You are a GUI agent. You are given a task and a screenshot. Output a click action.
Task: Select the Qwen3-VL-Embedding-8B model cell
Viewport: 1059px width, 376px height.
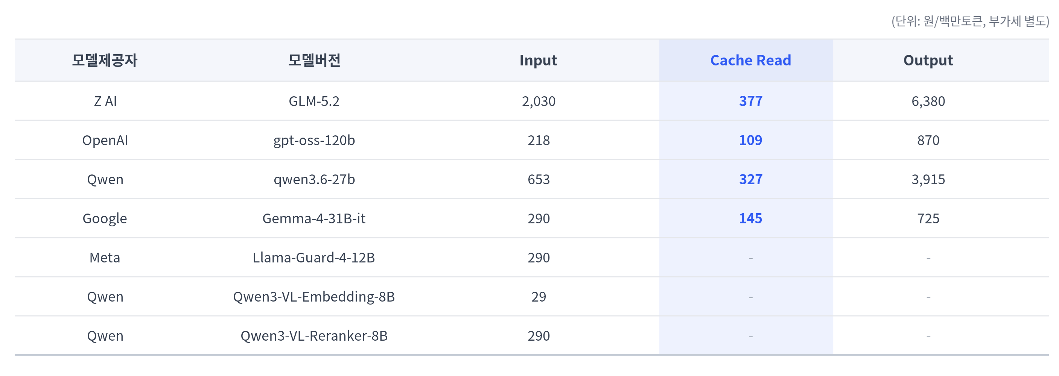[x=314, y=296]
